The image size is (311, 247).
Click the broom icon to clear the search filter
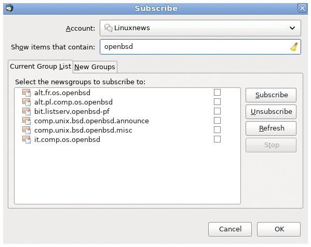tap(294, 47)
